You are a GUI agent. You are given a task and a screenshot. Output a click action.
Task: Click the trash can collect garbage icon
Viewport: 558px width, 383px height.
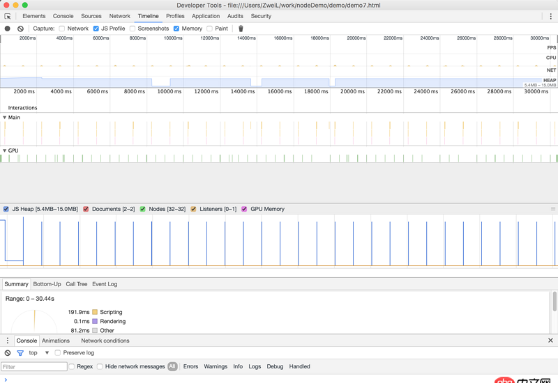(241, 29)
